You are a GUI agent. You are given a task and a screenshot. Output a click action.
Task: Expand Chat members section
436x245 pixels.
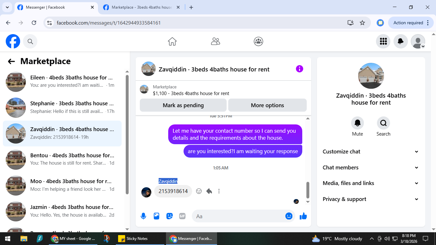click(x=371, y=167)
